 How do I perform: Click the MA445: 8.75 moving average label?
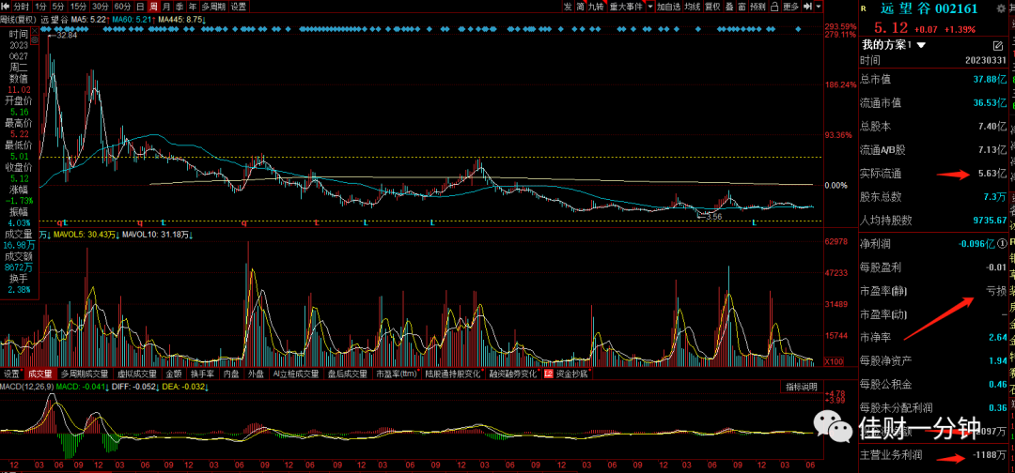click(x=181, y=20)
